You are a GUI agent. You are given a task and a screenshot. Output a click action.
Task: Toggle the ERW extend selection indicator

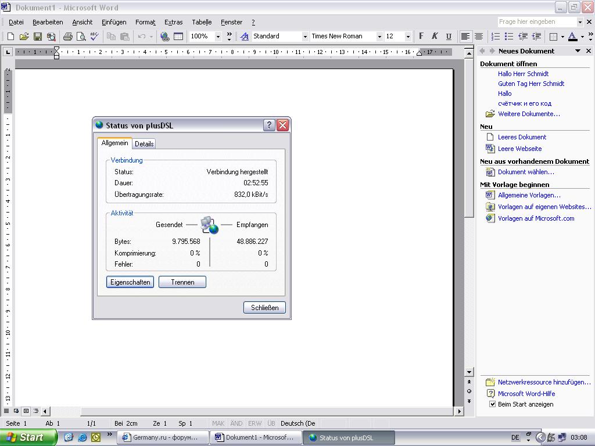pos(255,423)
